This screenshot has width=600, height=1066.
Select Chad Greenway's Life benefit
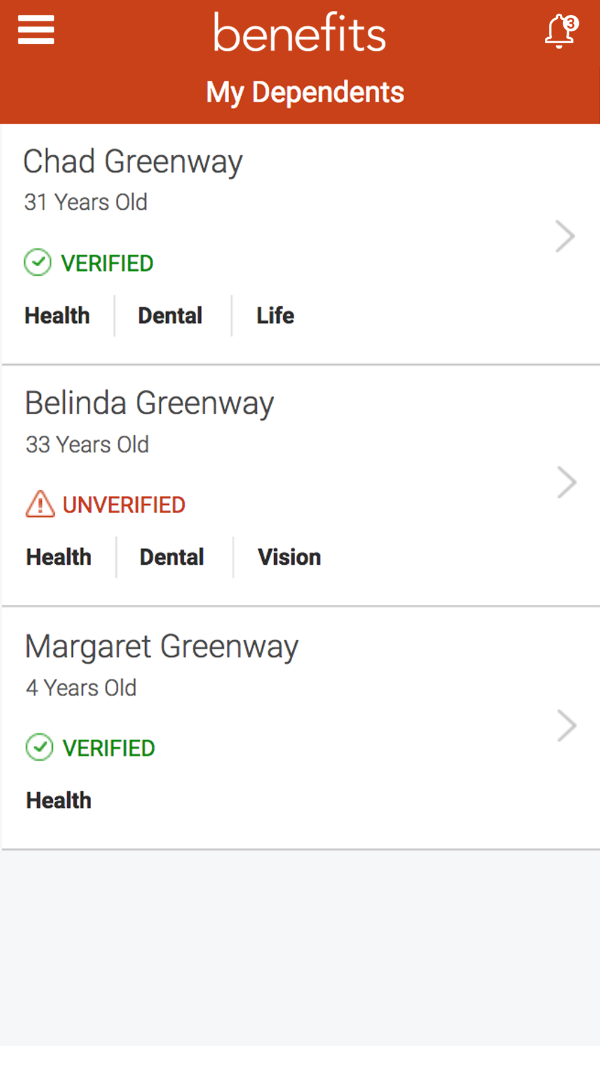[x=275, y=316]
